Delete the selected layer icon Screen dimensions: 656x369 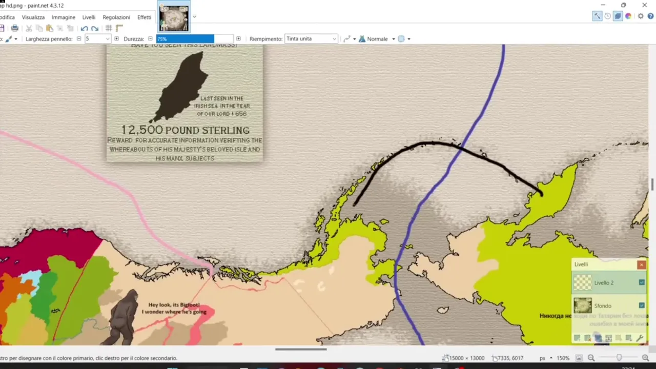tap(587, 338)
